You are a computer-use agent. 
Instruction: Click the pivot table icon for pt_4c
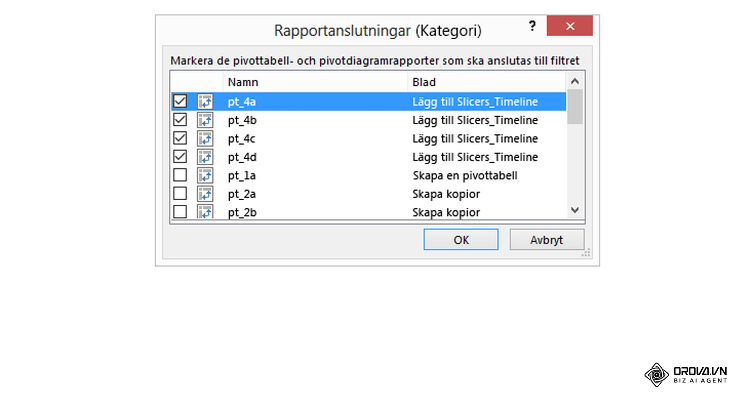(205, 138)
